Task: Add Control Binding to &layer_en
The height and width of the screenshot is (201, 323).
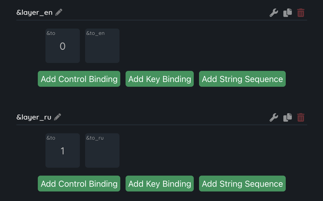Action: coord(79,79)
